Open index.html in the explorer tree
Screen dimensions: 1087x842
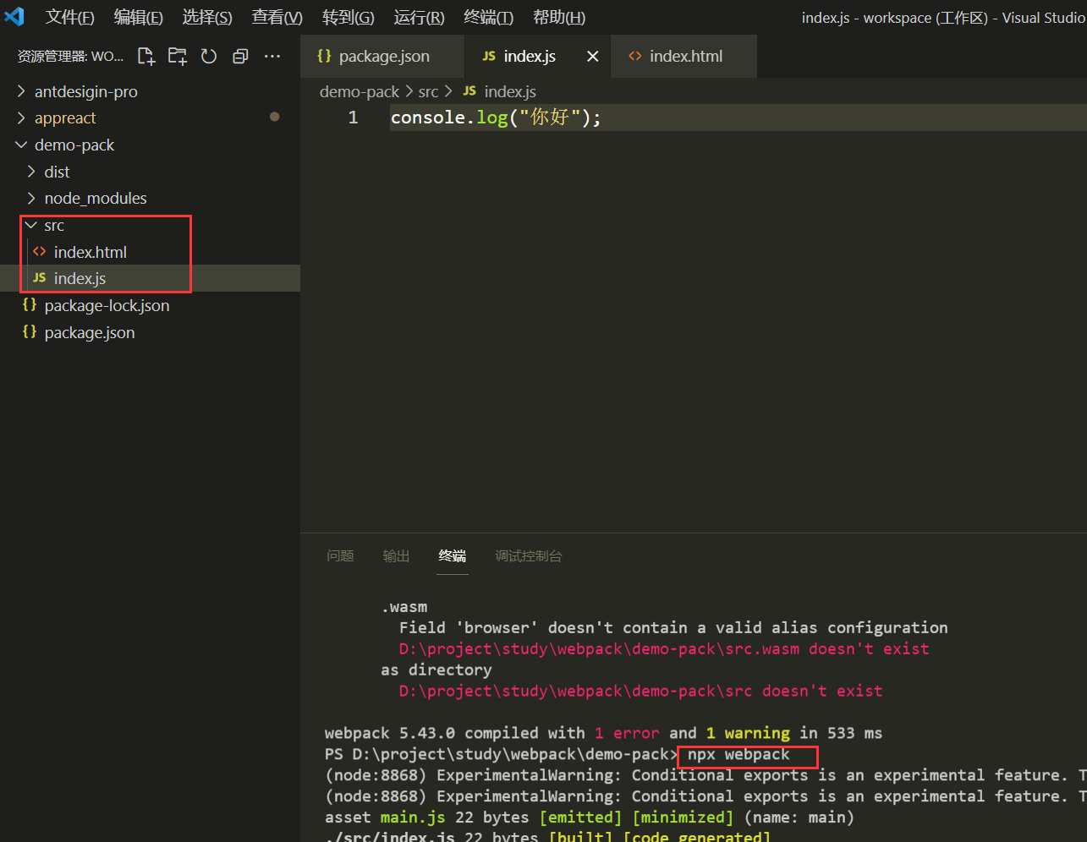[150, 252]
